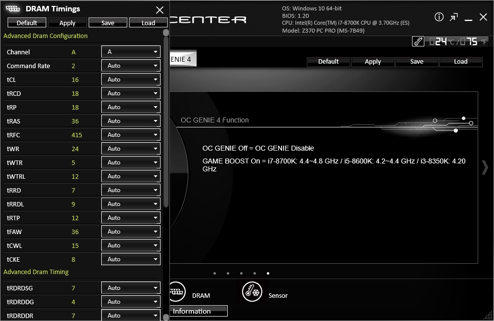This screenshot has width=494, height=321.
Task: Click the 'BIOS: 1.20' line
Action: [x=295, y=16]
